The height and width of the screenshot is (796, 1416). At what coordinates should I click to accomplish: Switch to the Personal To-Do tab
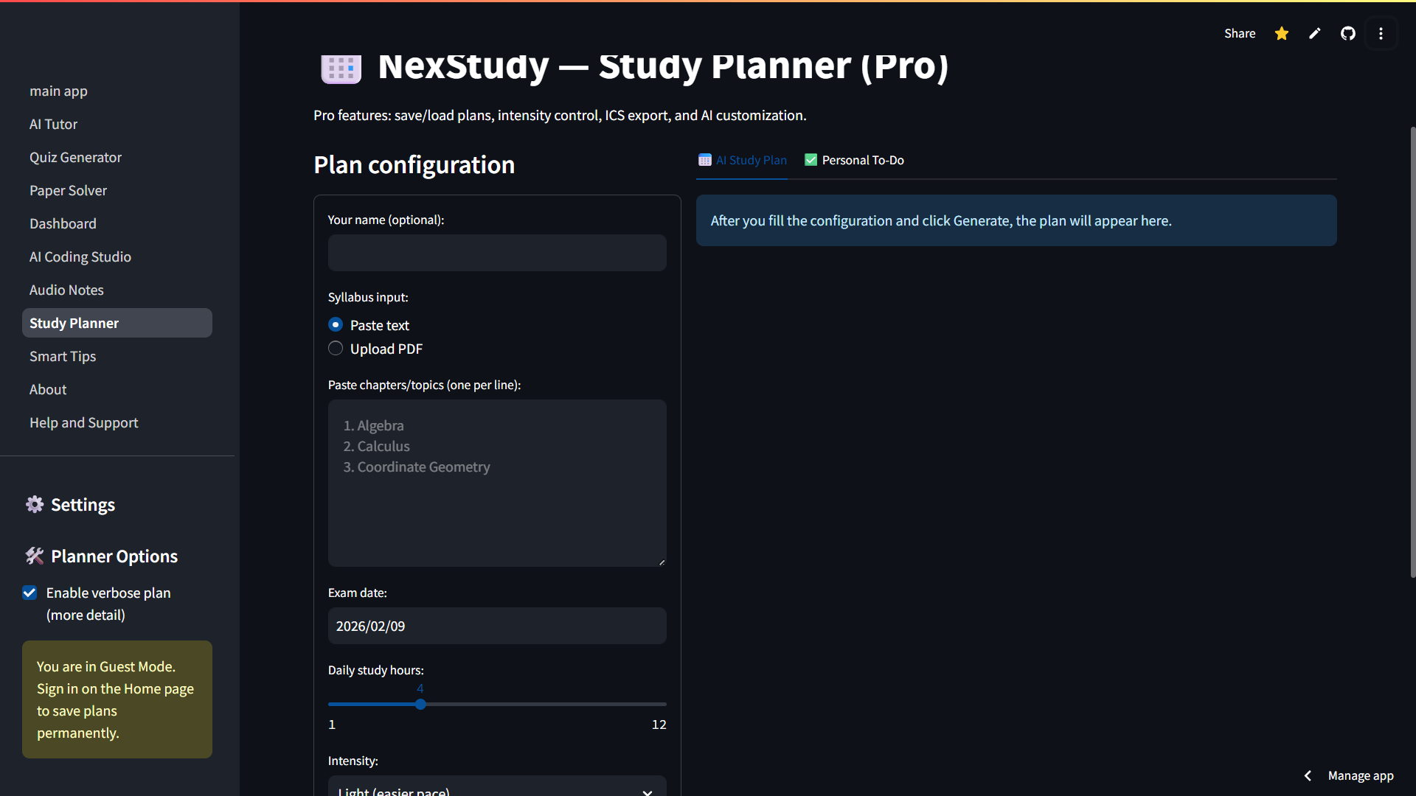(x=853, y=159)
